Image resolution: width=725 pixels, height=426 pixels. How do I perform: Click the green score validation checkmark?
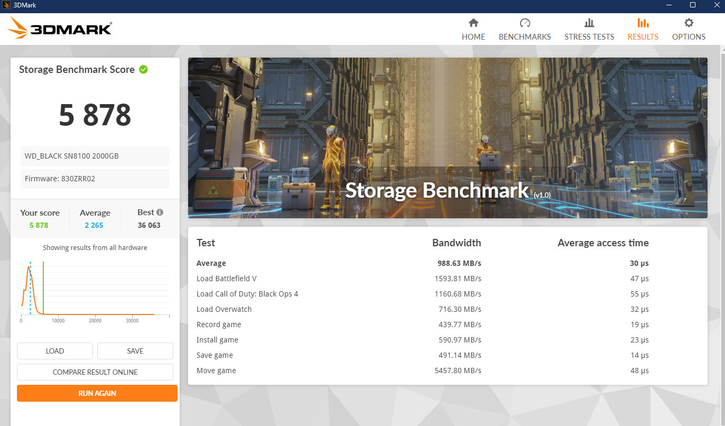pos(143,69)
